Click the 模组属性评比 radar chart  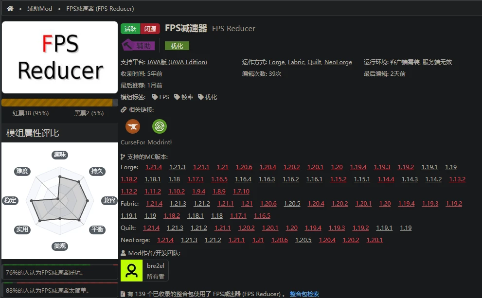tap(59, 200)
